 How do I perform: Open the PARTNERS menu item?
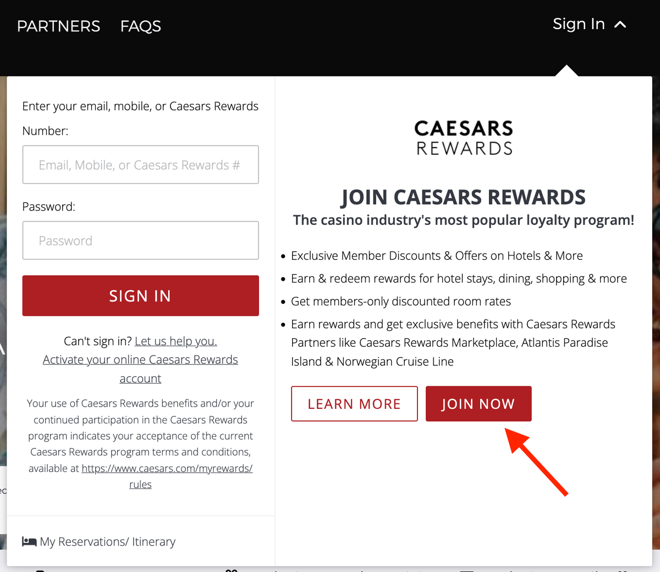click(x=59, y=26)
